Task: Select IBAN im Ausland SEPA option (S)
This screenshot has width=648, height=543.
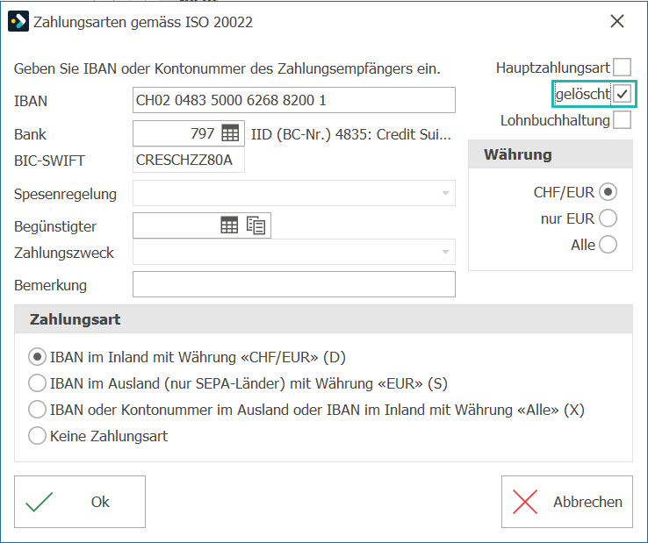Action: coord(37,383)
